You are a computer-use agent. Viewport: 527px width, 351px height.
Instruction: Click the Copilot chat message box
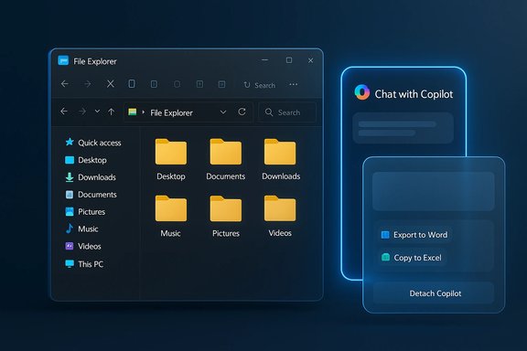(x=403, y=128)
